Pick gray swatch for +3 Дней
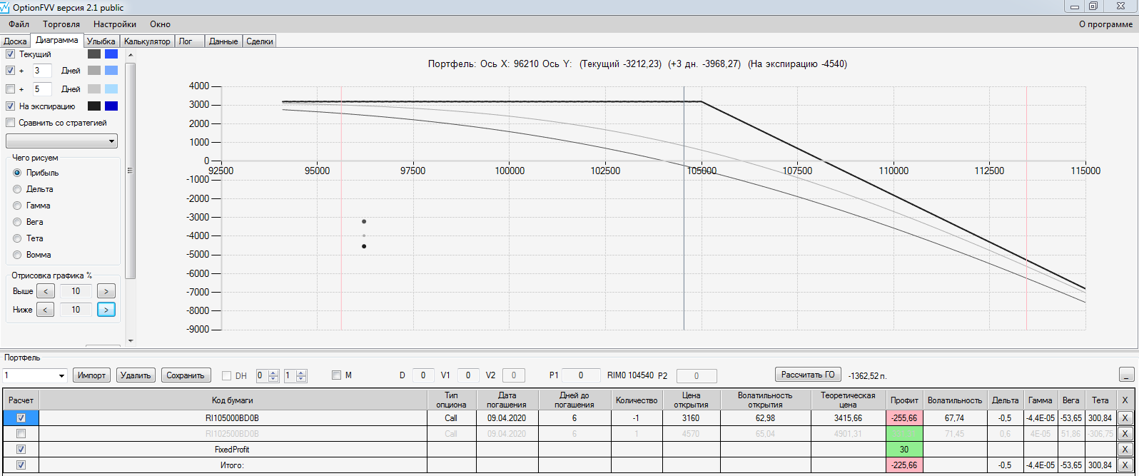Viewport: 1139px width, 476px height. 94,71
